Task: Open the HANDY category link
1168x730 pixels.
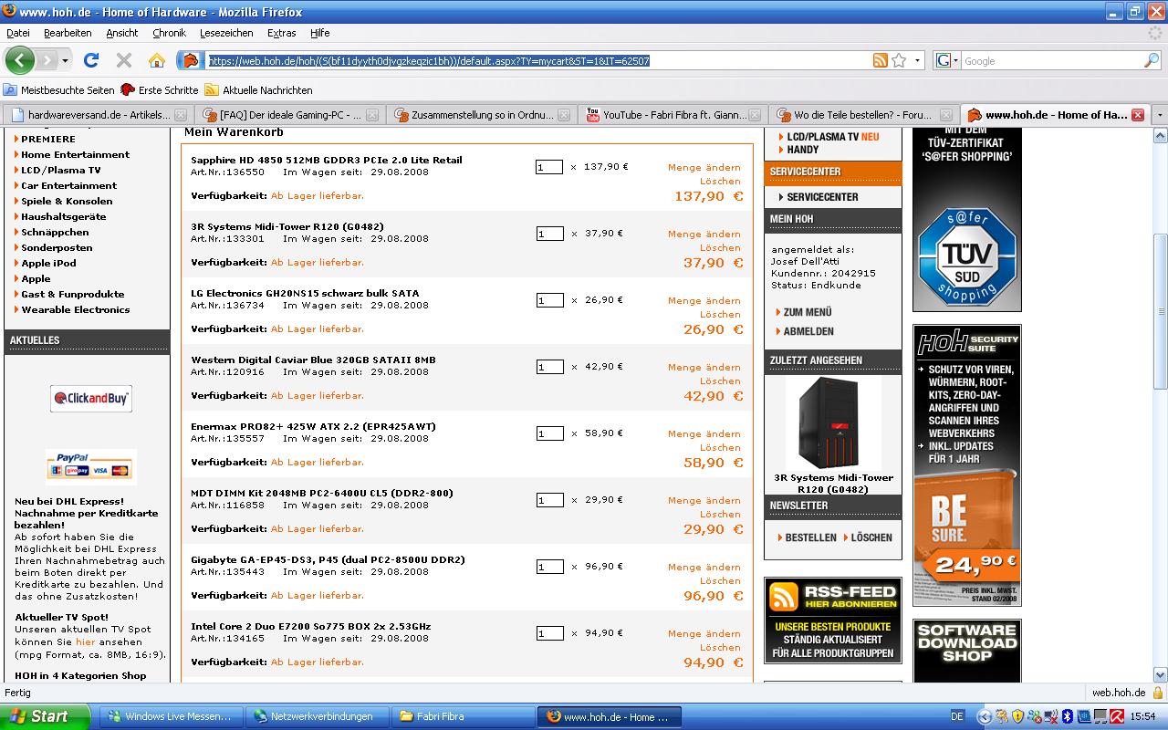Action: (803, 150)
